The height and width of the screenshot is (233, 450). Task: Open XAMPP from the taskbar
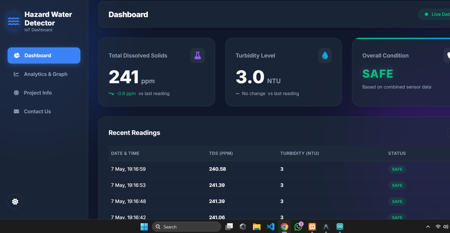point(312,227)
